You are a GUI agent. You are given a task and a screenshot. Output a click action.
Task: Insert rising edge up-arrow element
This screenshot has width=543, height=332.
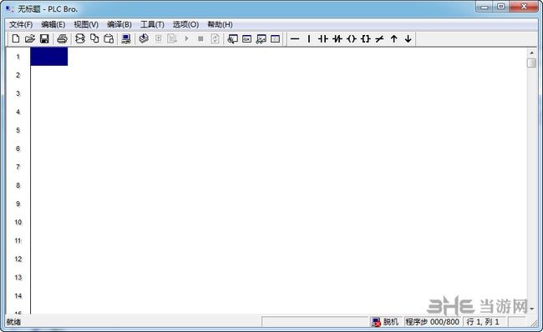(x=393, y=38)
